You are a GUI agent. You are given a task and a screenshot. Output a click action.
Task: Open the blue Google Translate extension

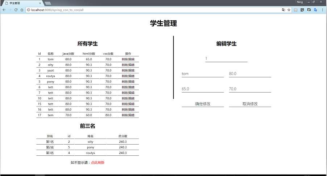point(315,10)
